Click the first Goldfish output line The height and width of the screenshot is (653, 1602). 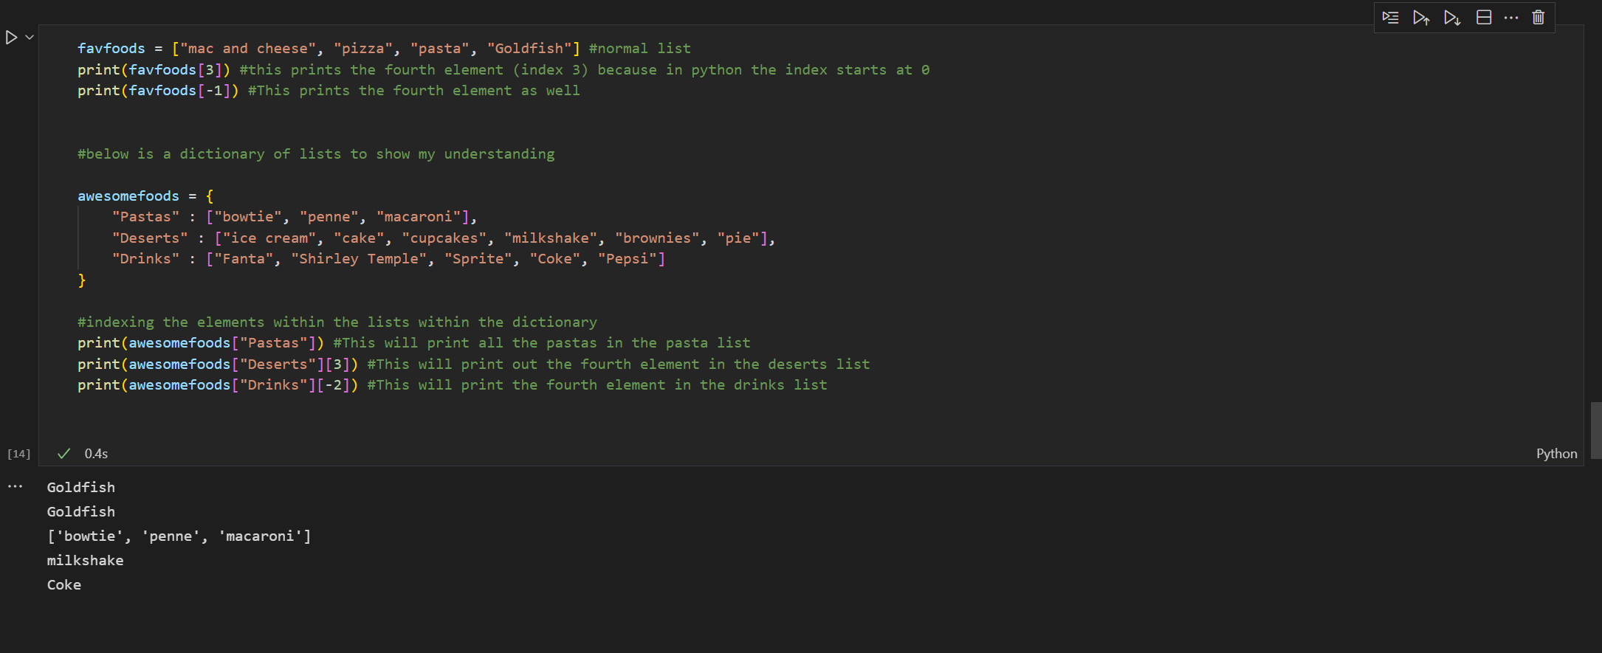tap(81, 488)
